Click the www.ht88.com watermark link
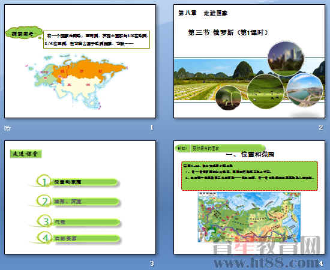330x270 pixels. click(266, 263)
